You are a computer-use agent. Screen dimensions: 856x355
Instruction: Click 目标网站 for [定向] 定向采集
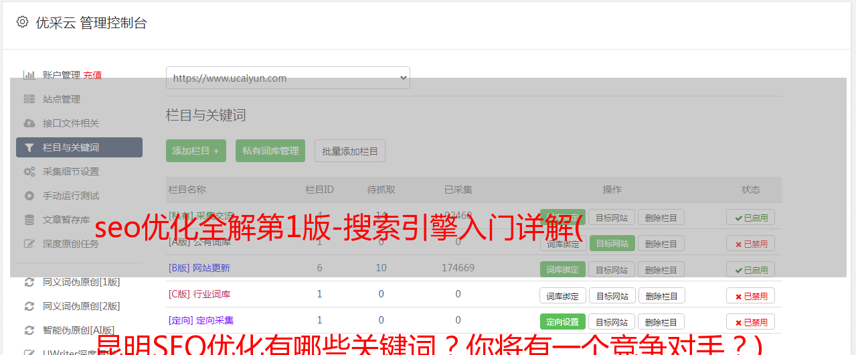(x=612, y=322)
